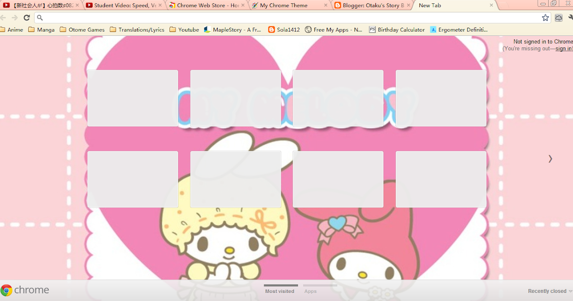Close the Student Video tab
Viewport: 573px width, 301px height.
(160, 5)
